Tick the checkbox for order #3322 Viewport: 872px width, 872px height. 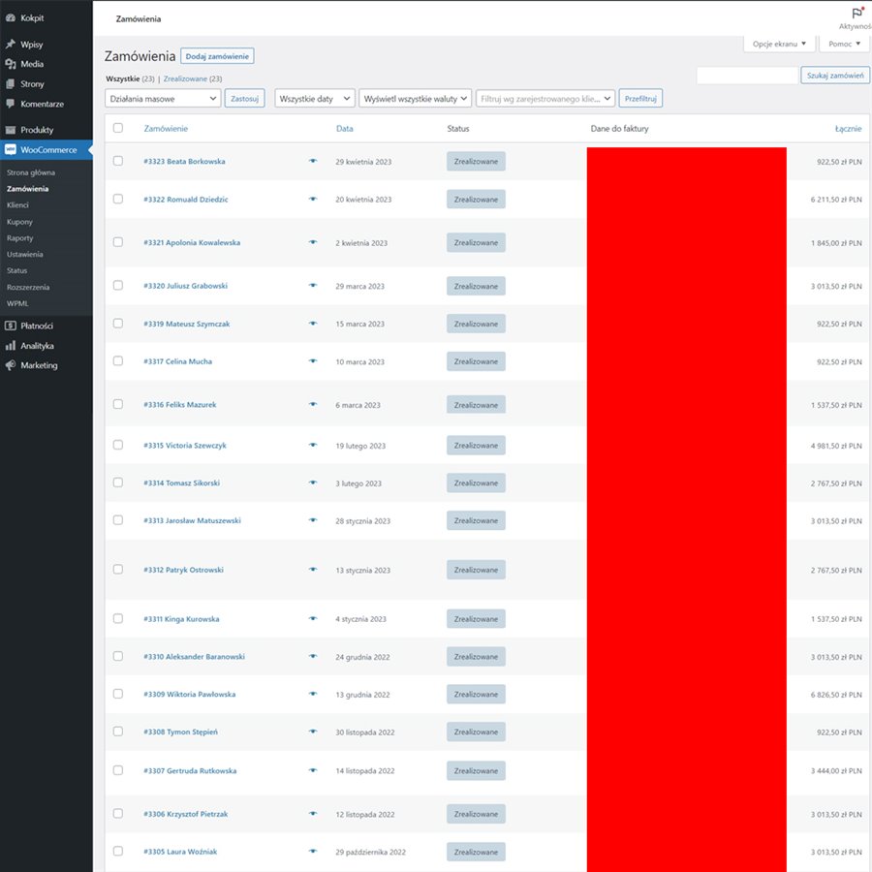[118, 199]
